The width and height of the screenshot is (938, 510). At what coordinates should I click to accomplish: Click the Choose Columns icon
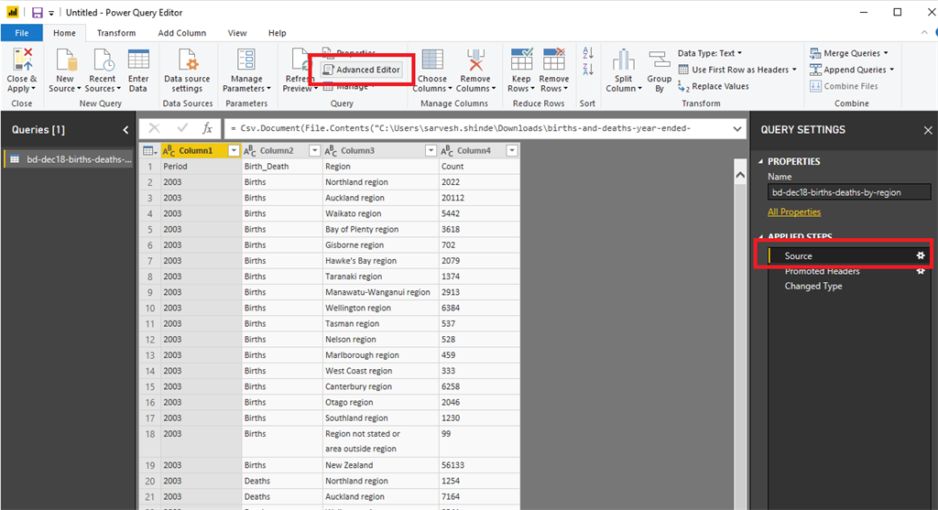coord(432,60)
